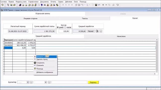Click the copy record toolbar icon

coord(109,5)
